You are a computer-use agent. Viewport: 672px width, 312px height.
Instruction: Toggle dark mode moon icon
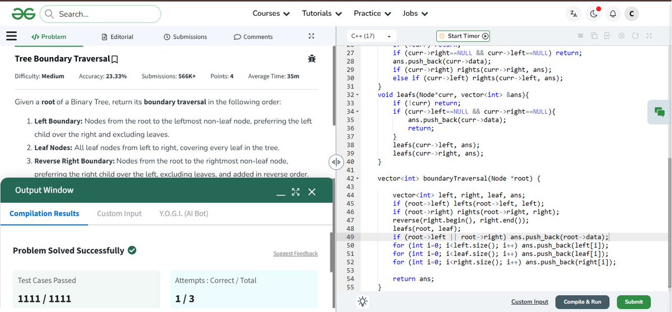click(x=594, y=14)
